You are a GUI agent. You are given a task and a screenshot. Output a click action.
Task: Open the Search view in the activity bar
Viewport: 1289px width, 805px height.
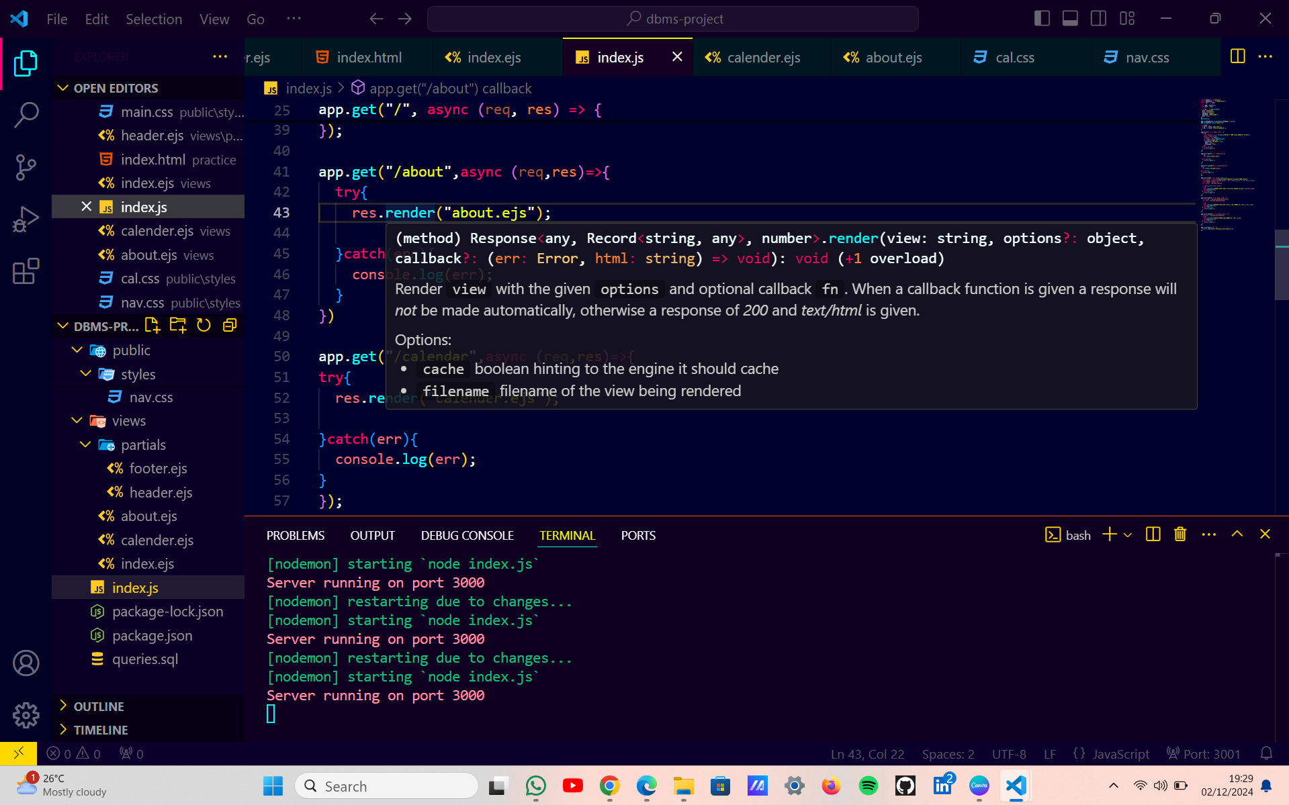click(x=26, y=115)
